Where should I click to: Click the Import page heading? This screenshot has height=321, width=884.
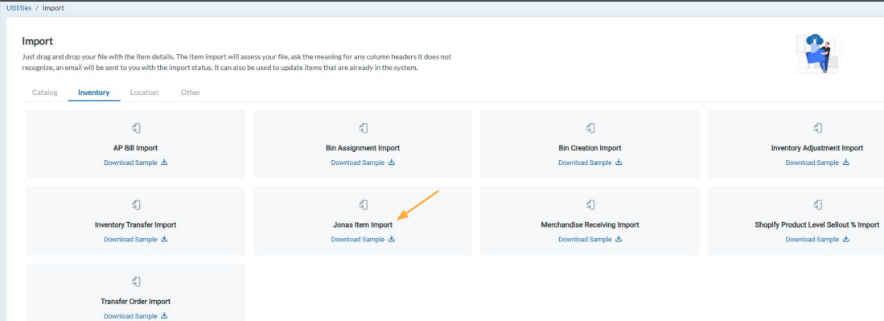coord(37,41)
